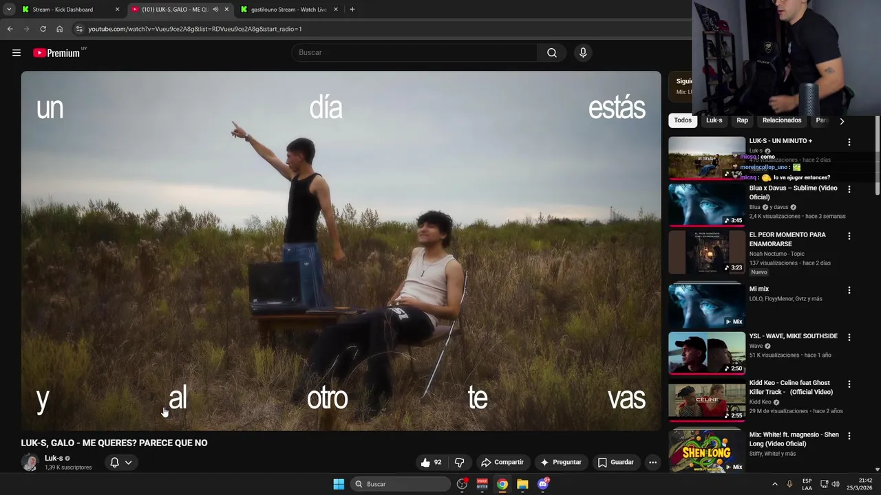Open options for EL PEOR MOMENTO PARA ENAMORARSE

click(x=849, y=236)
